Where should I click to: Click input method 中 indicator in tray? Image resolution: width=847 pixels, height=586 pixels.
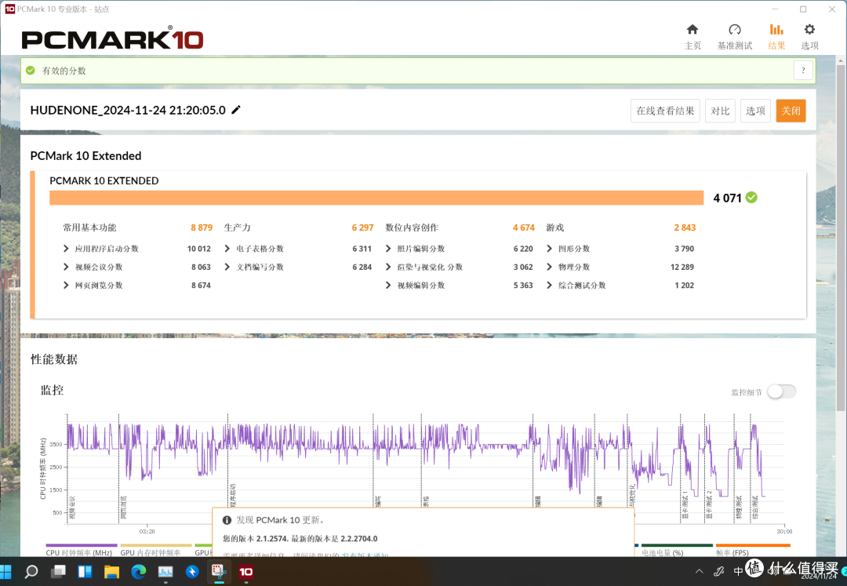click(739, 571)
